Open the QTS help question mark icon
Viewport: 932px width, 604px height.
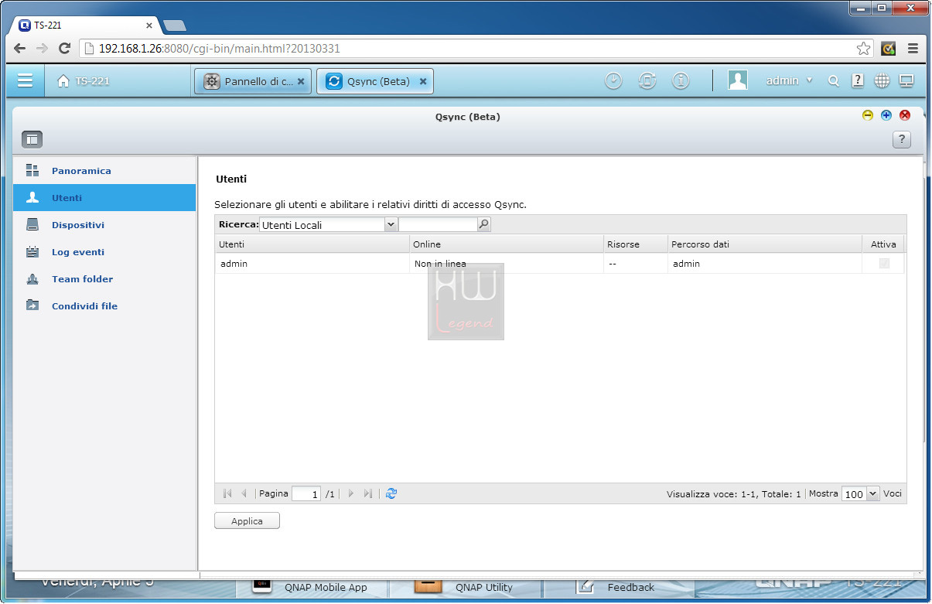[x=858, y=80]
